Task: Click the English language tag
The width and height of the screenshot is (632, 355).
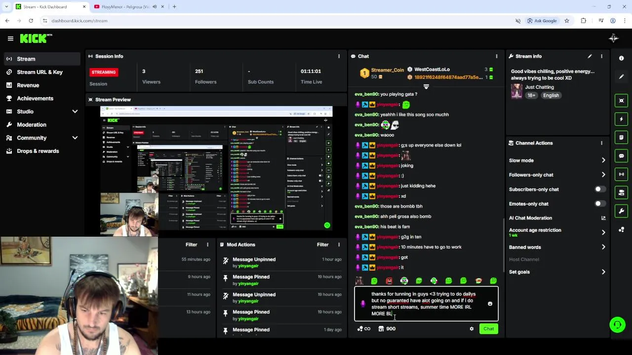Action: (551, 96)
